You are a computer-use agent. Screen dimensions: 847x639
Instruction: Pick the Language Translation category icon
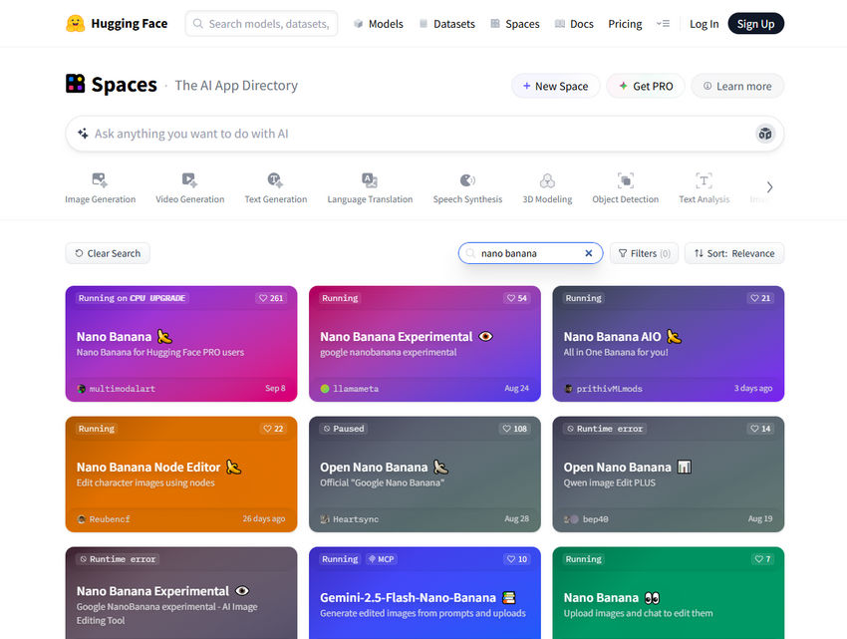point(370,180)
